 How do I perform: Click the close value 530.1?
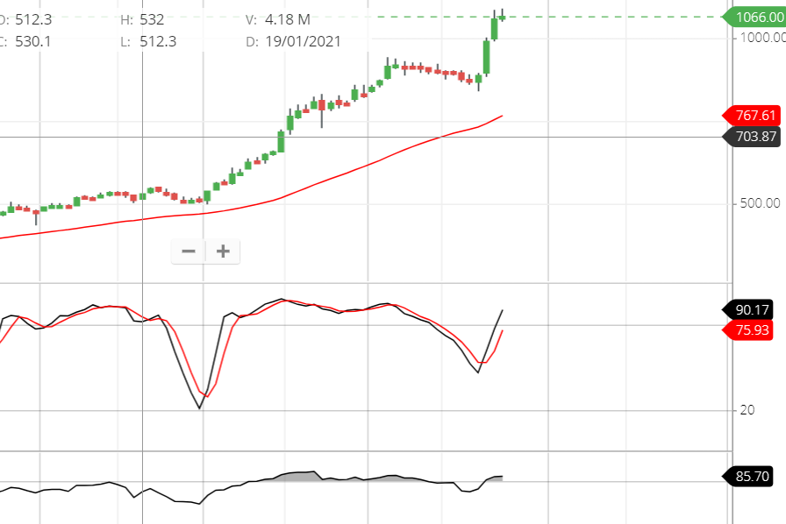(x=33, y=41)
